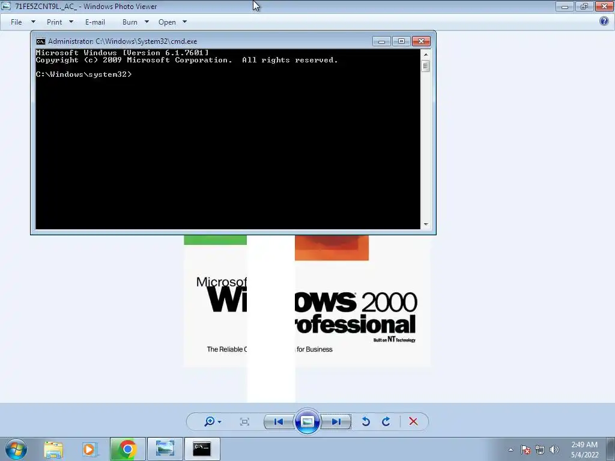Open the Open menu in Photo Viewer

pyautogui.click(x=167, y=22)
